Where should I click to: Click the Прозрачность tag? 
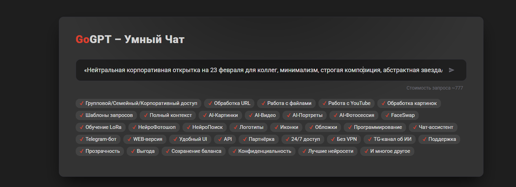(x=100, y=151)
